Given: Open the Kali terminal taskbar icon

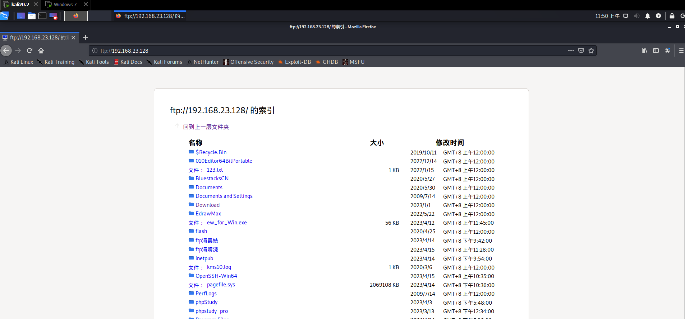Looking at the screenshot, I should pos(42,16).
